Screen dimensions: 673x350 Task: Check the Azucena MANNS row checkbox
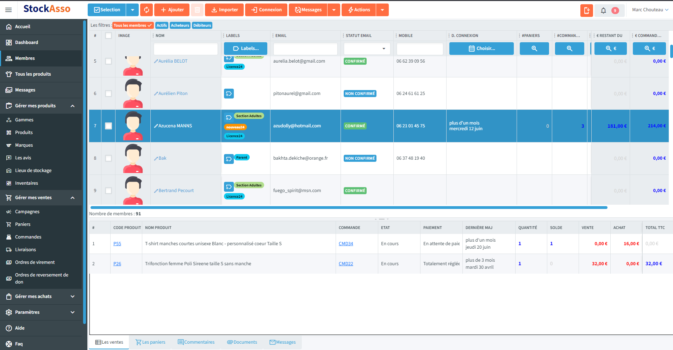point(108,126)
